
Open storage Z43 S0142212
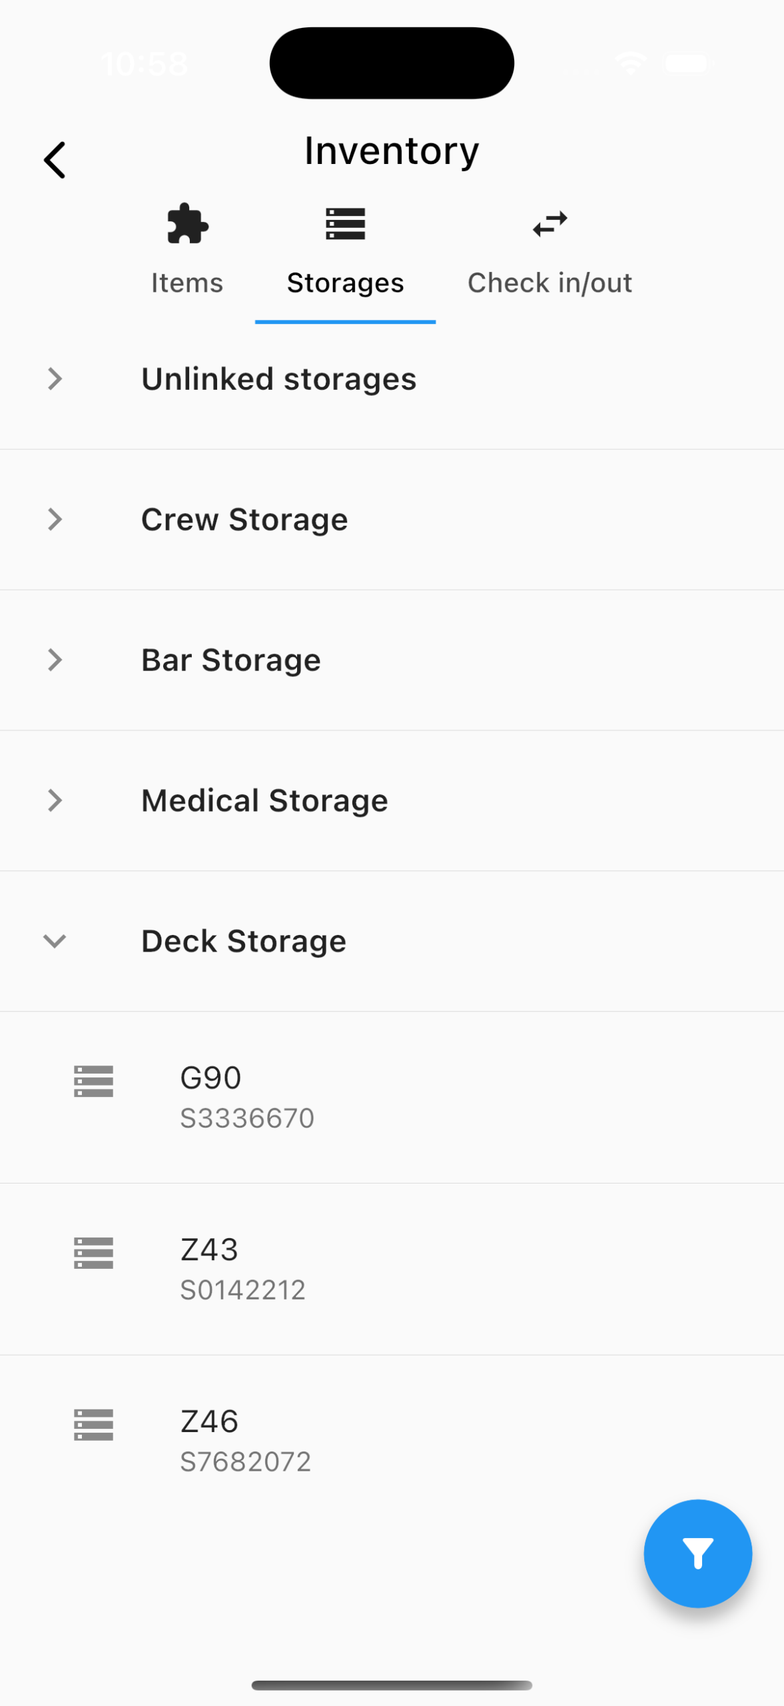tap(243, 1268)
